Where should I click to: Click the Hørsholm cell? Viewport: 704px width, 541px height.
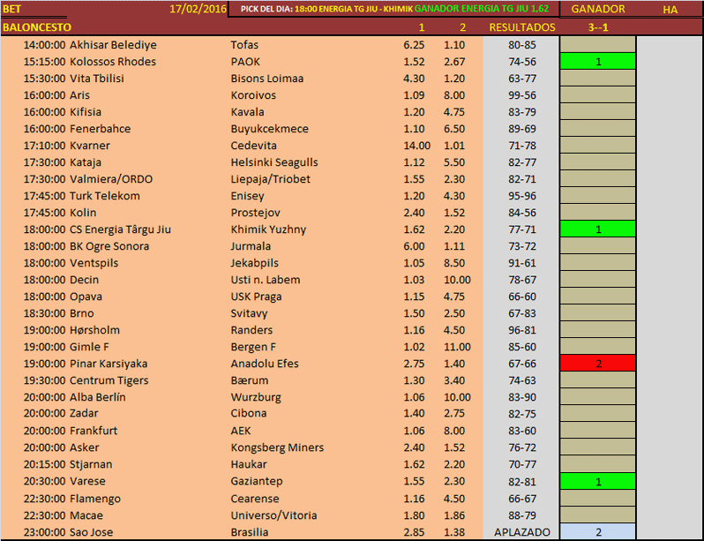tap(94, 330)
